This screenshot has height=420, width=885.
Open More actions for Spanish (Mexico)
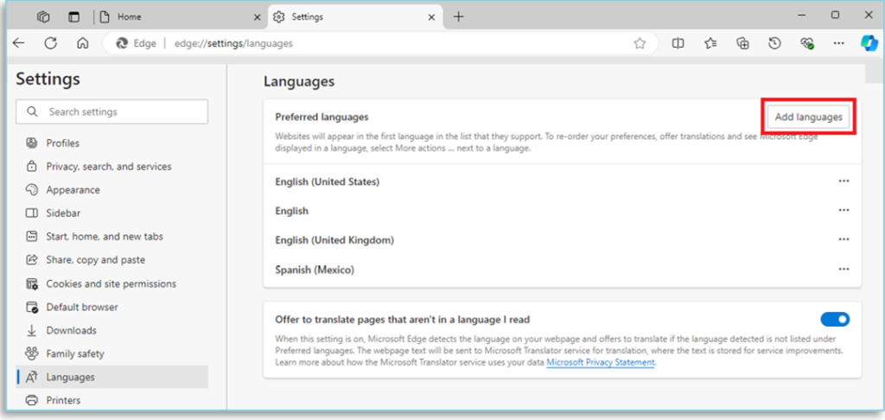click(844, 270)
